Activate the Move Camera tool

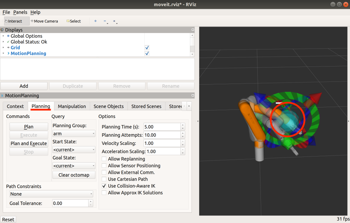[44, 21]
